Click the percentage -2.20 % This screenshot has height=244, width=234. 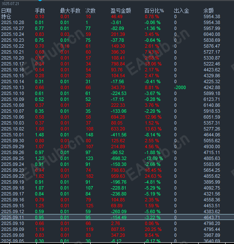point(153,111)
